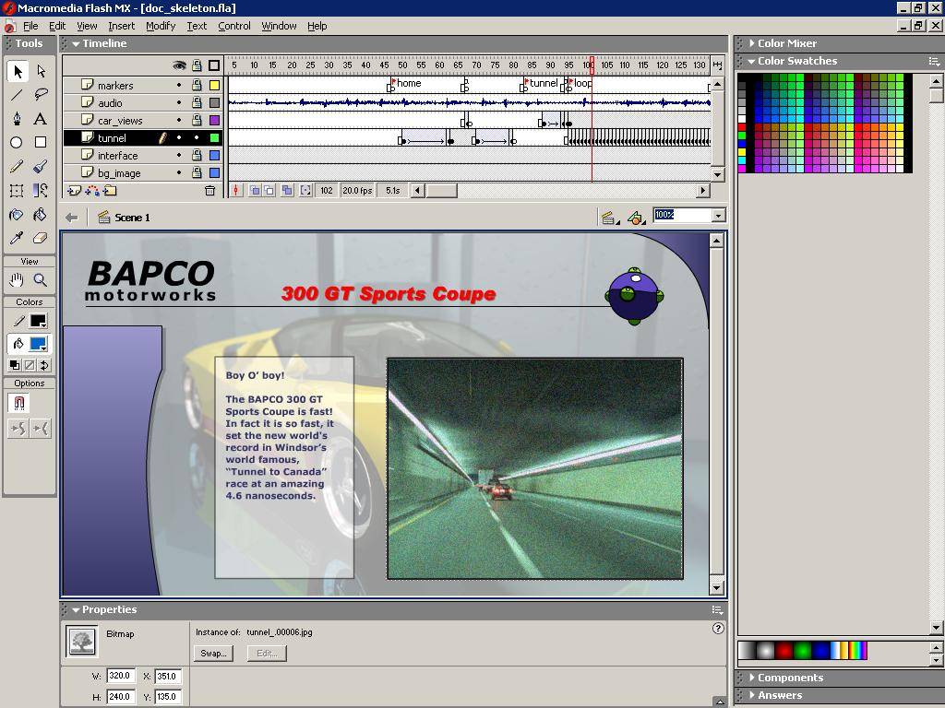
Task: Select the Arrow selection tool
Action: [x=18, y=72]
